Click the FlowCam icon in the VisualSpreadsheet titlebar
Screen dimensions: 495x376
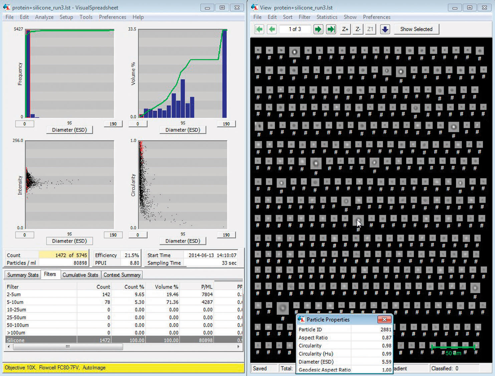6,7
